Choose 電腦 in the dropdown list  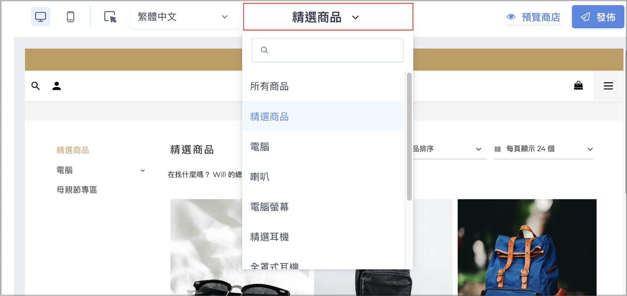(x=323, y=147)
